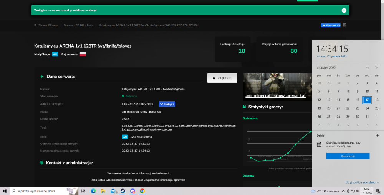Click the taskbar clock showing 14:34

coord(367,191)
